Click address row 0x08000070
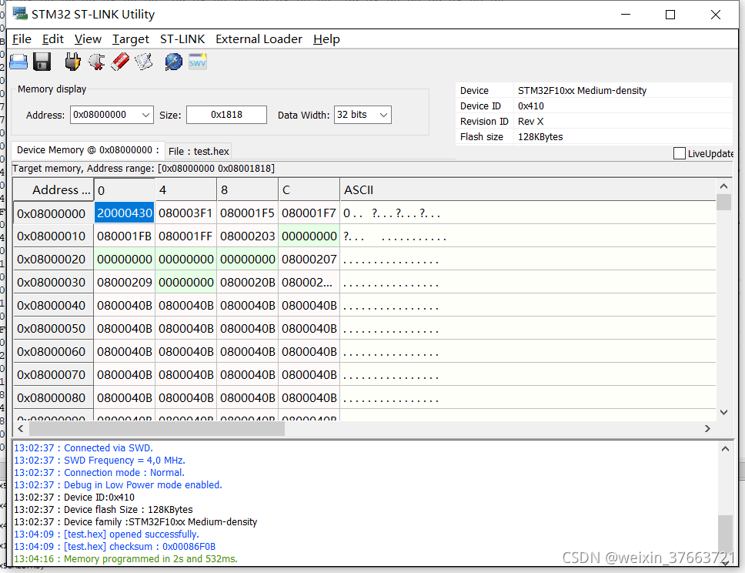Viewport: 745px width, 573px height. click(x=52, y=375)
